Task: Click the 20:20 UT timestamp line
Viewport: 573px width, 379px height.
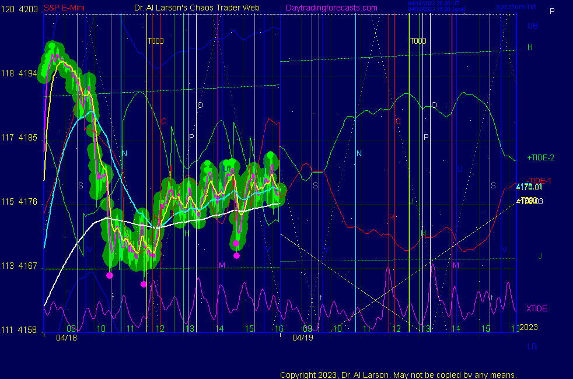Action: click(434, 3)
